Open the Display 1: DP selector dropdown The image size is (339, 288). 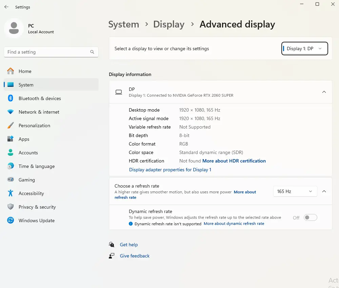304,49
